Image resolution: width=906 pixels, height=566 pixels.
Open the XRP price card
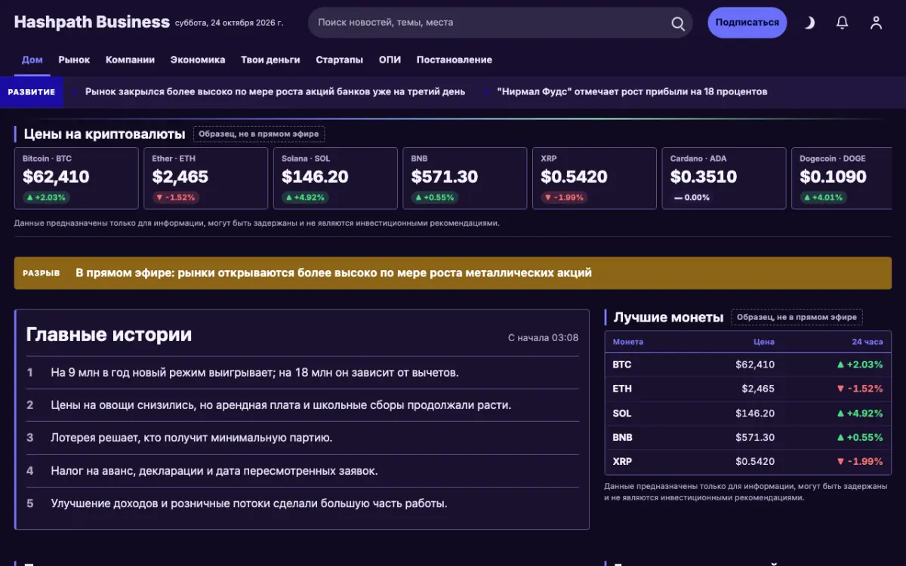click(x=594, y=178)
